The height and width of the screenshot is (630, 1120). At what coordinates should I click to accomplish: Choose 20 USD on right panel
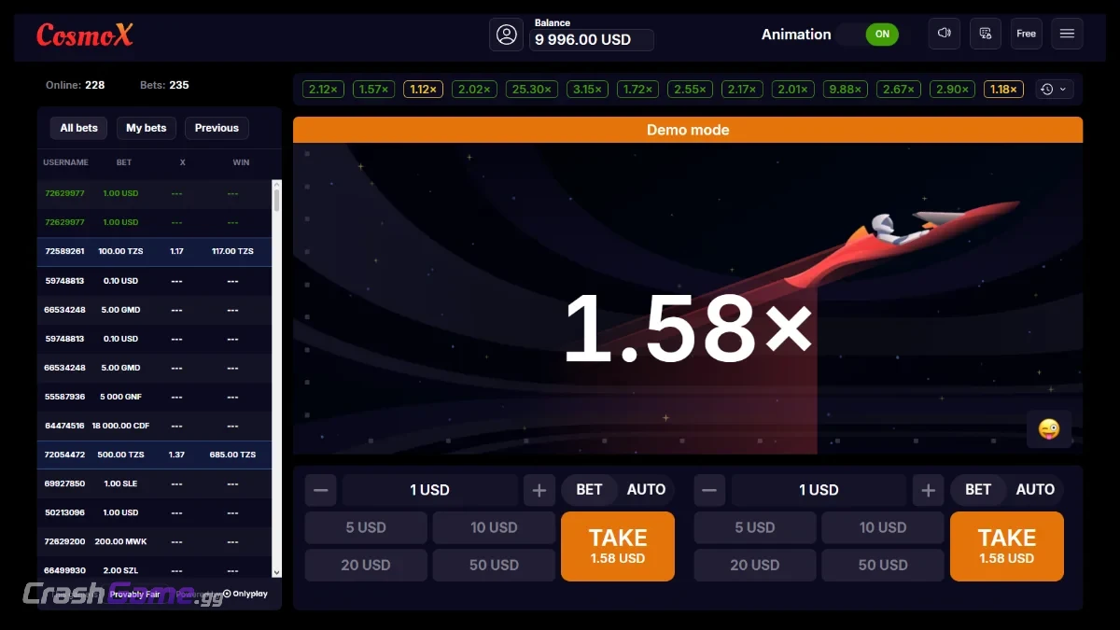click(x=755, y=565)
